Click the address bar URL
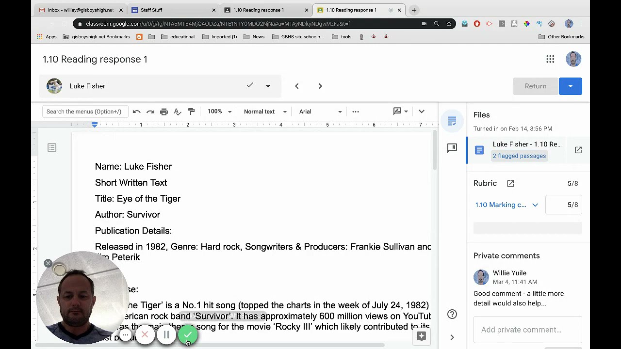621x349 pixels. 218,24
